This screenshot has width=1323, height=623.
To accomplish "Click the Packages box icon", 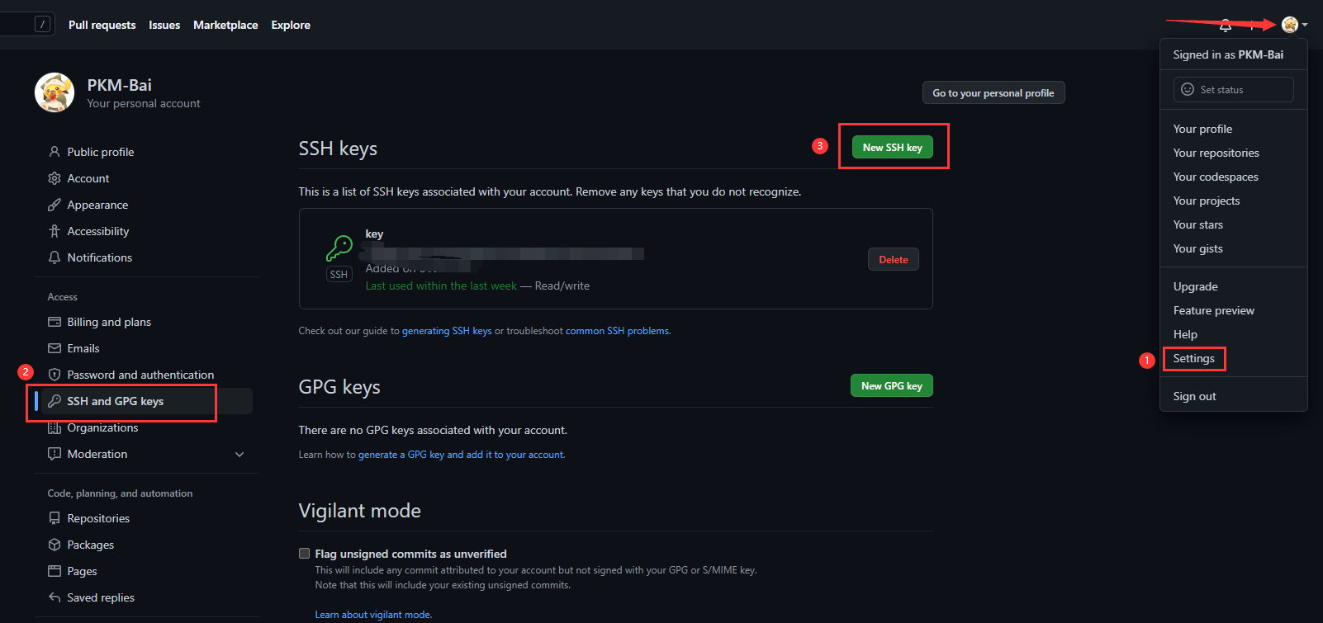I will point(55,545).
